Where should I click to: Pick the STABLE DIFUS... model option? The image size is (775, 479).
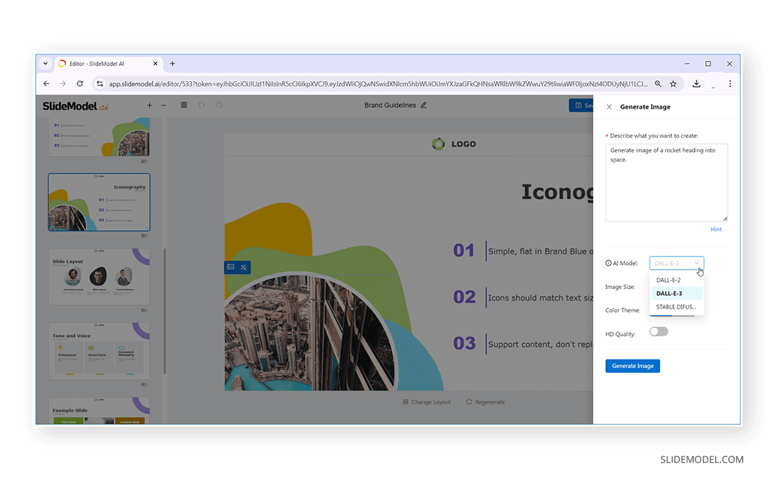point(676,307)
